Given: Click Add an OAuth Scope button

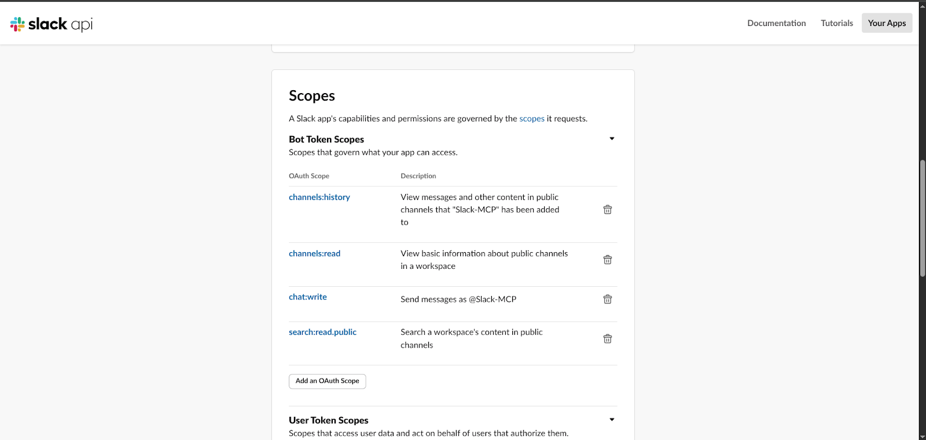Looking at the screenshot, I should (x=327, y=381).
